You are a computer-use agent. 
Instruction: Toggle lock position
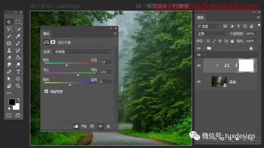220,41
